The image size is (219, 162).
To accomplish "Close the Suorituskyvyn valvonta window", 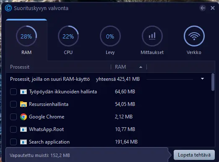I will click(x=213, y=8).
